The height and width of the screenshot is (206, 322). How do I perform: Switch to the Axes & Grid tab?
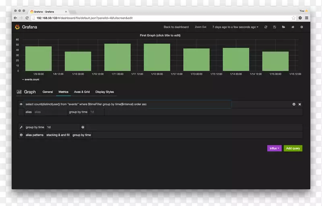pyautogui.click(x=82, y=92)
